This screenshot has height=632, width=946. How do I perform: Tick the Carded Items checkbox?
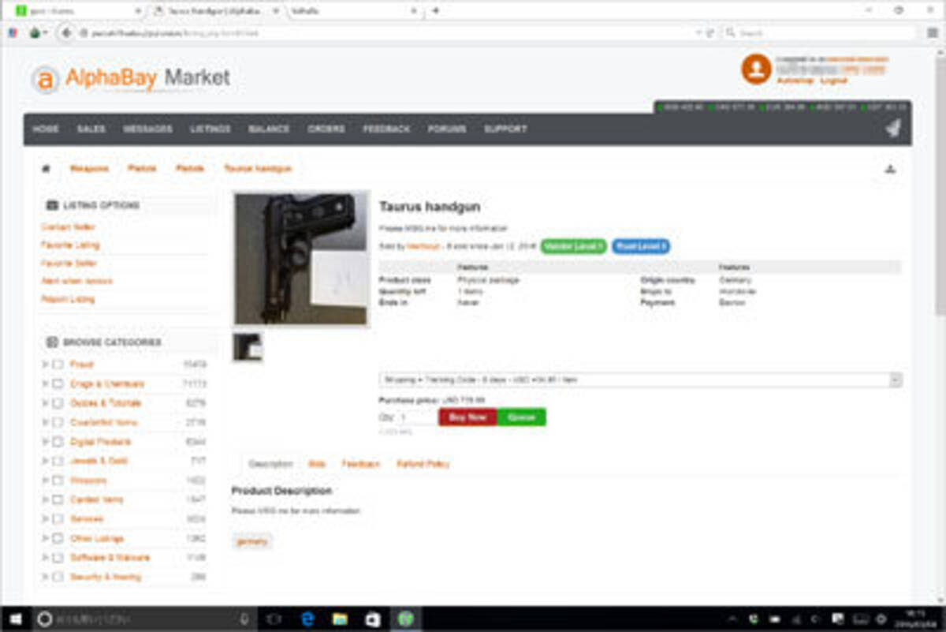(x=58, y=499)
